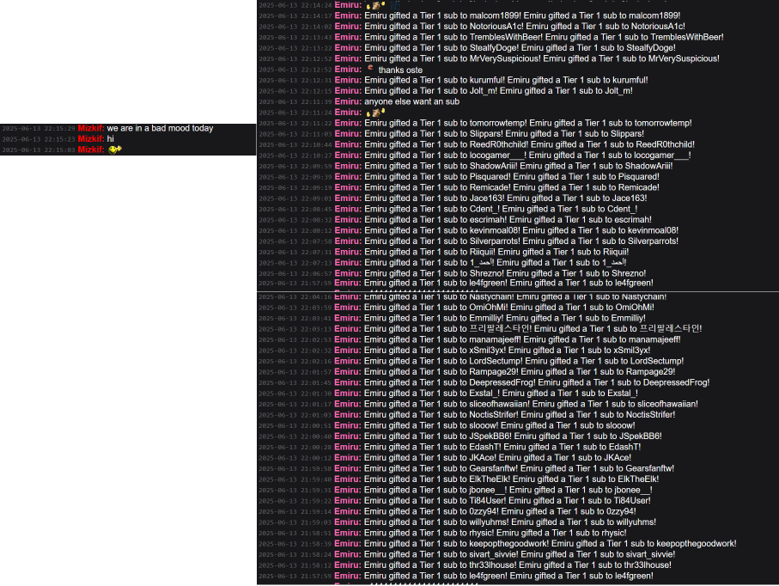
Task: Select the gifted sub message to NoctisStrifer
Action: pyautogui.click(x=520, y=414)
